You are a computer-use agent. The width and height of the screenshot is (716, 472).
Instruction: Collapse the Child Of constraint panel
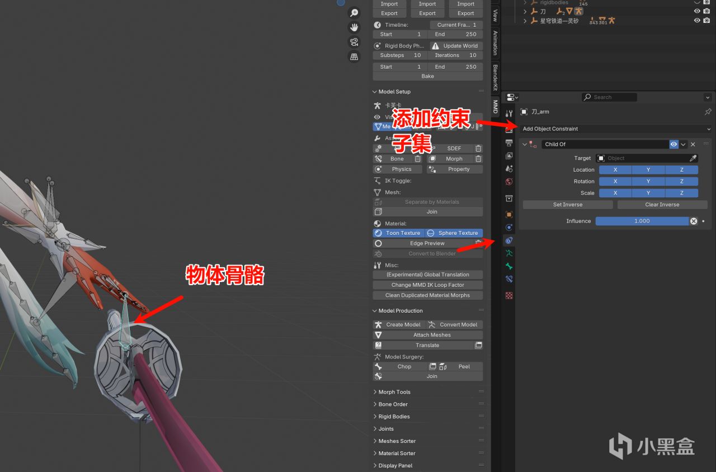tap(524, 144)
